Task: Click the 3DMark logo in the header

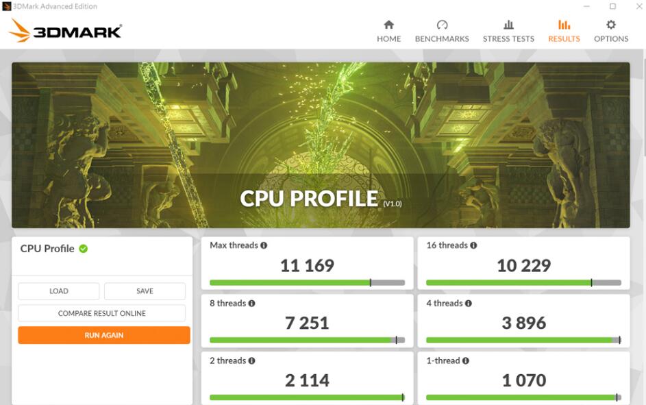Action: [65, 30]
